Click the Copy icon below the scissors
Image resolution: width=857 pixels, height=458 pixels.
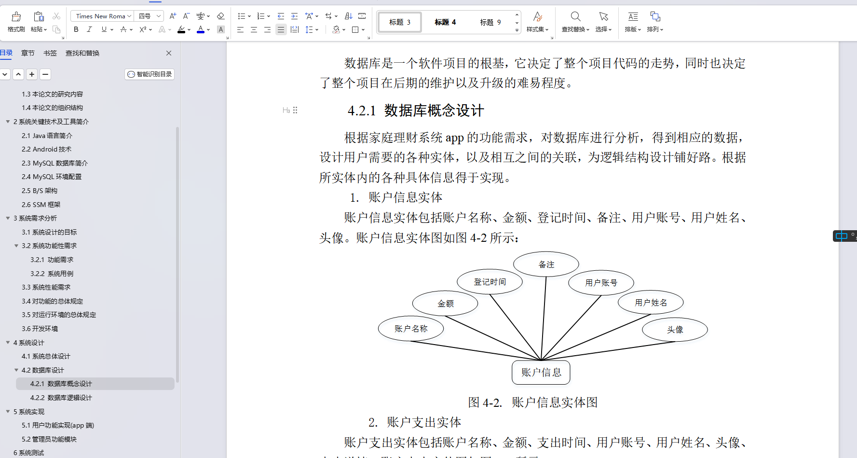tap(56, 29)
